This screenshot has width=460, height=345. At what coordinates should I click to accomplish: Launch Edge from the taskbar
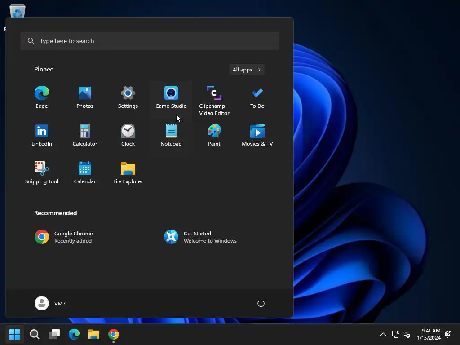coord(74,334)
